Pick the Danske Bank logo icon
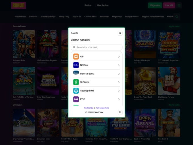This screenshot has height=145, width=193. [x=76, y=73]
